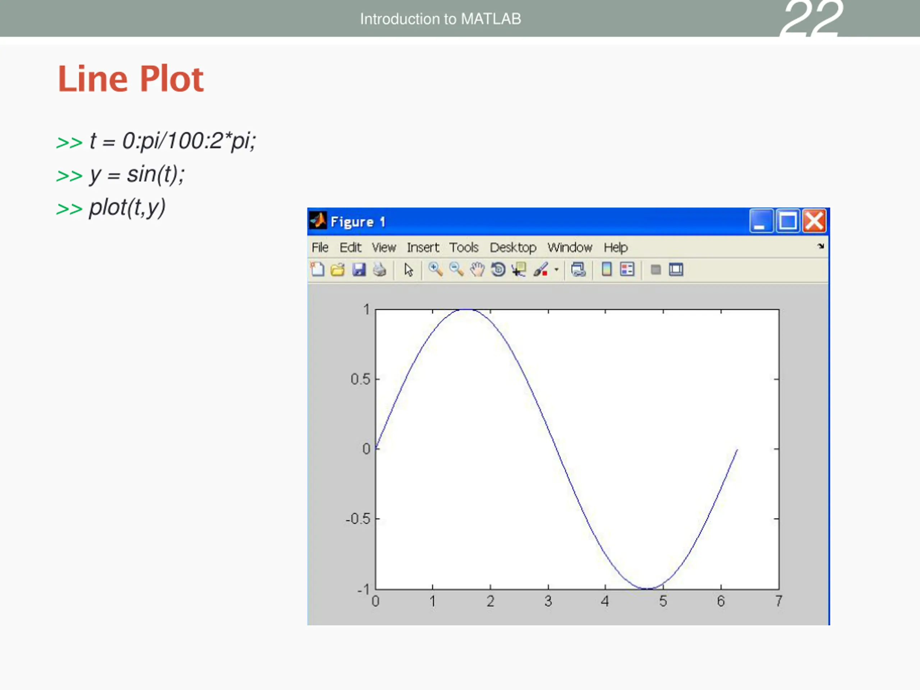Screen dimensions: 920x690
Task: Click the Show Plot Tools icon
Action: pyautogui.click(x=676, y=270)
